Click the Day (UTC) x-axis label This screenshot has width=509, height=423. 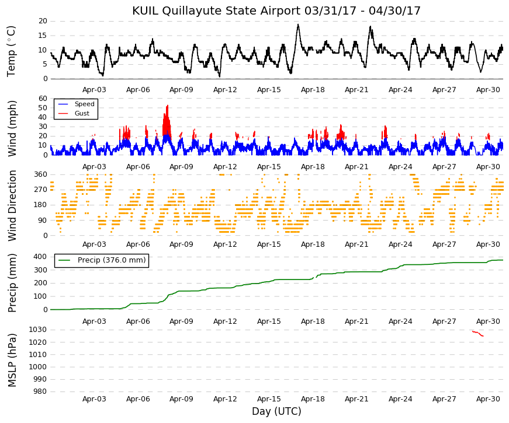276,411
